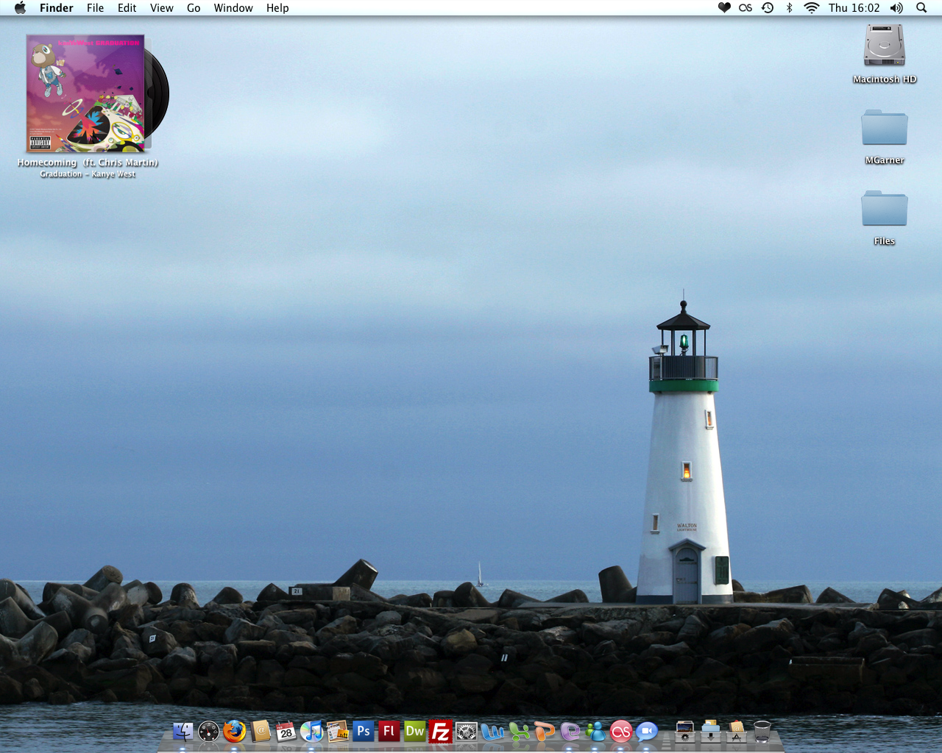Open the Go menu
The width and height of the screenshot is (942, 753).
tap(194, 8)
